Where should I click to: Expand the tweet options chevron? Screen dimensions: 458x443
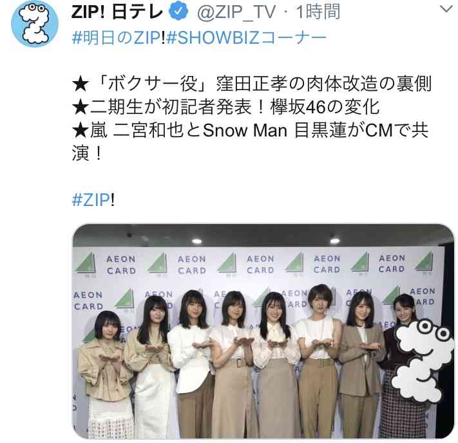point(446,10)
